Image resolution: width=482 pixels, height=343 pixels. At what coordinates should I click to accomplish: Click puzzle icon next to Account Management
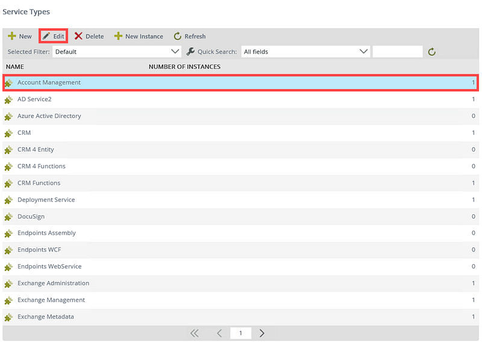pyautogui.click(x=8, y=83)
